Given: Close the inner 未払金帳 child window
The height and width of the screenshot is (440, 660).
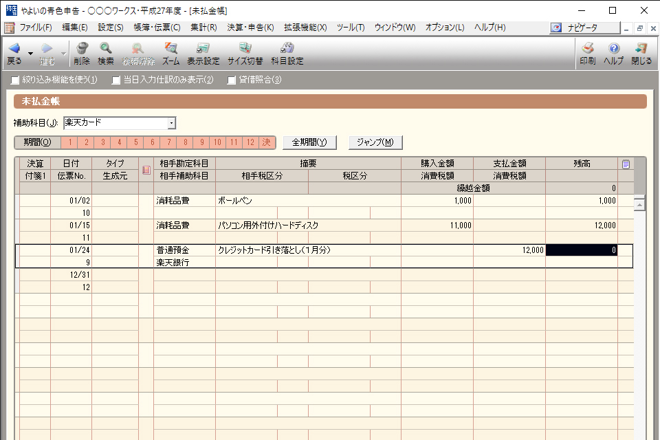Looking at the screenshot, I should coord(653,28).
